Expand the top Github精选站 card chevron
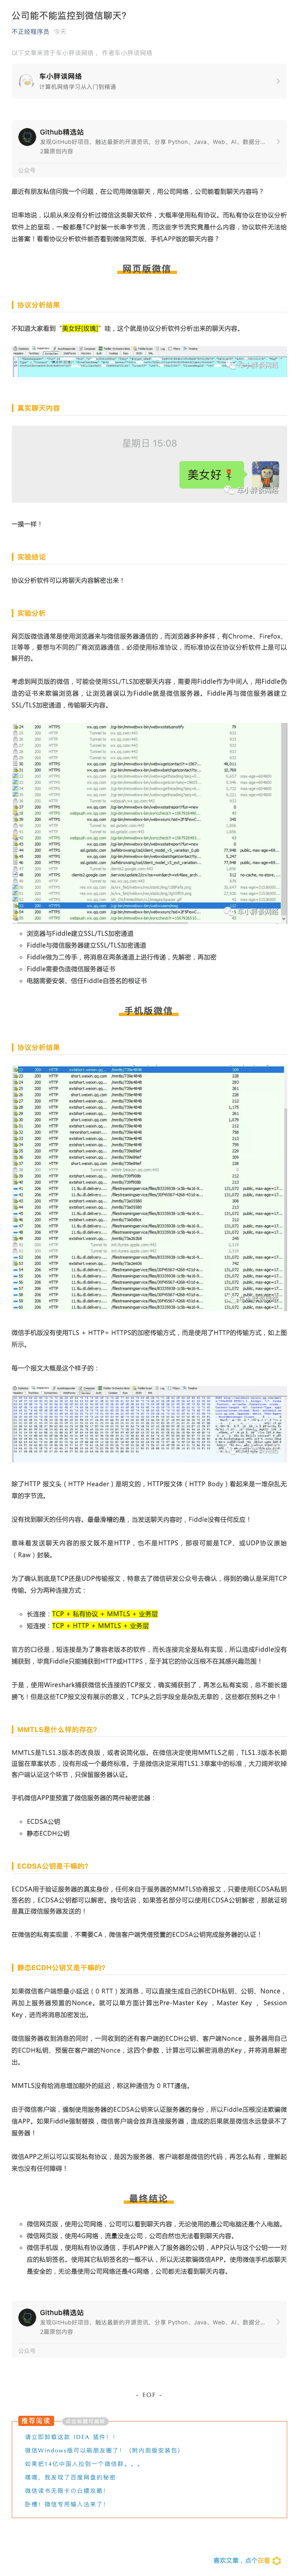Image resolution: width=299 pixels, height=2576 pixels. pos(278,141)
